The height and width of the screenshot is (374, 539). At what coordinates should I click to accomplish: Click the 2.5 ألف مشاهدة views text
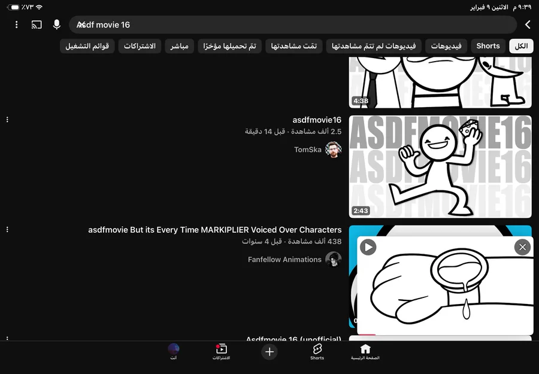pos(316,132)
